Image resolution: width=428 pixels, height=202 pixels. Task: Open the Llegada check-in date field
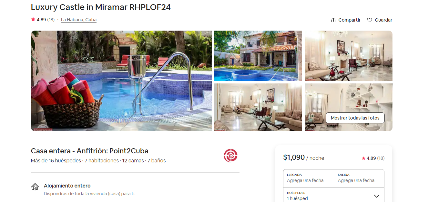[x=309, y=178]
